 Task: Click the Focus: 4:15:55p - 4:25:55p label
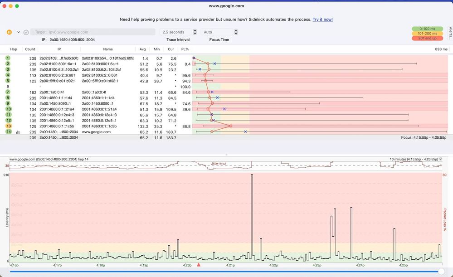point(424,137)
